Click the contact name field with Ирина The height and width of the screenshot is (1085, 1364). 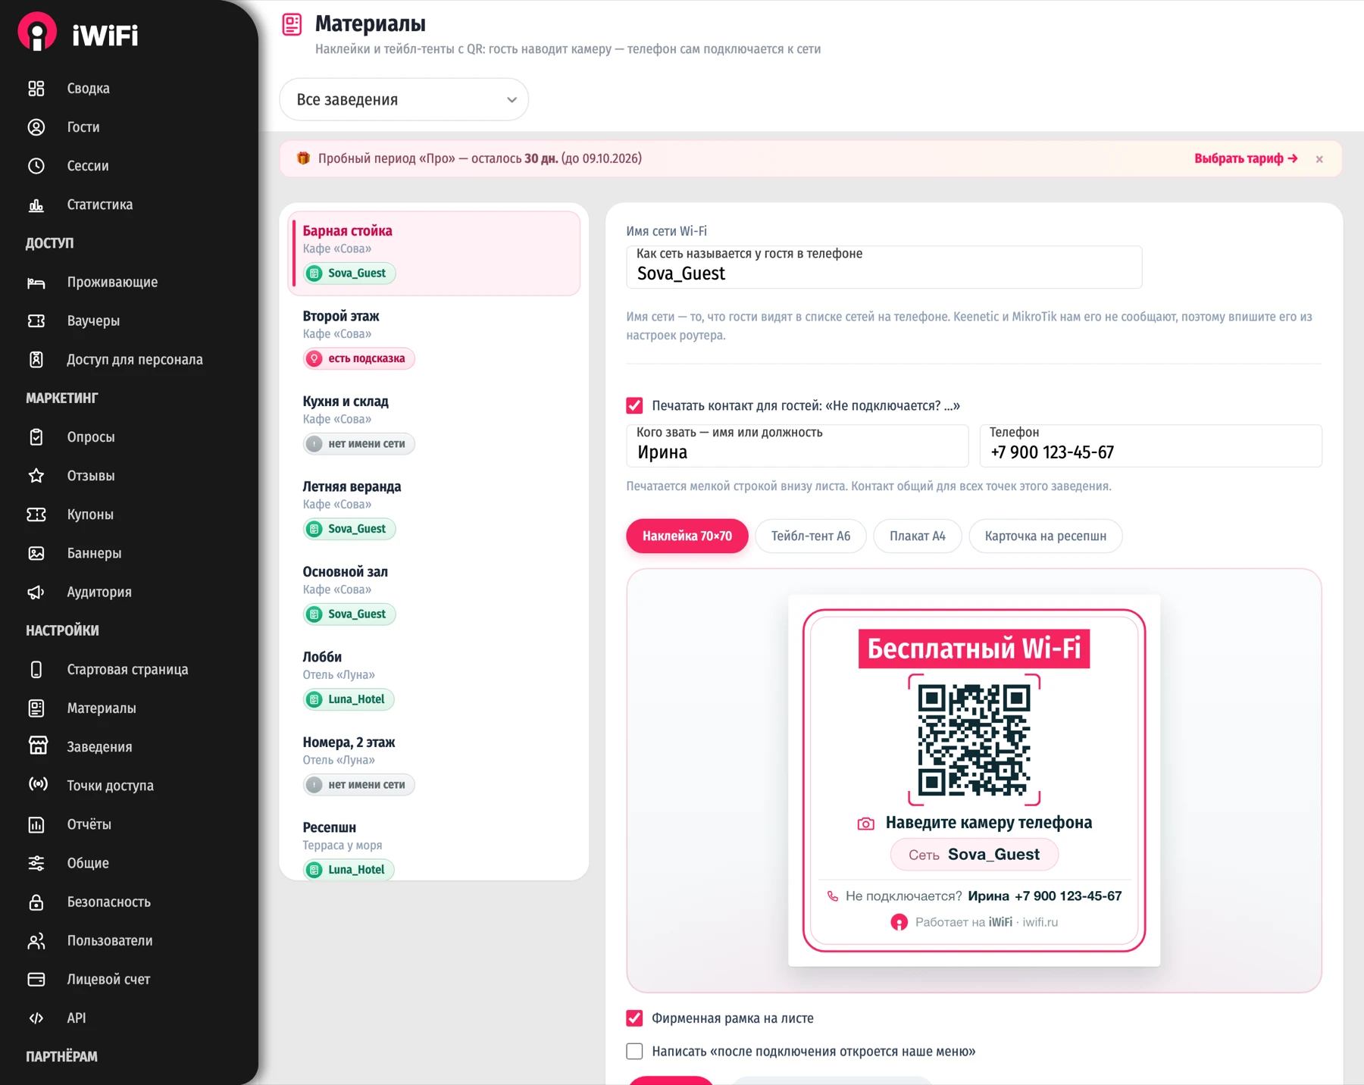(797, 446)
